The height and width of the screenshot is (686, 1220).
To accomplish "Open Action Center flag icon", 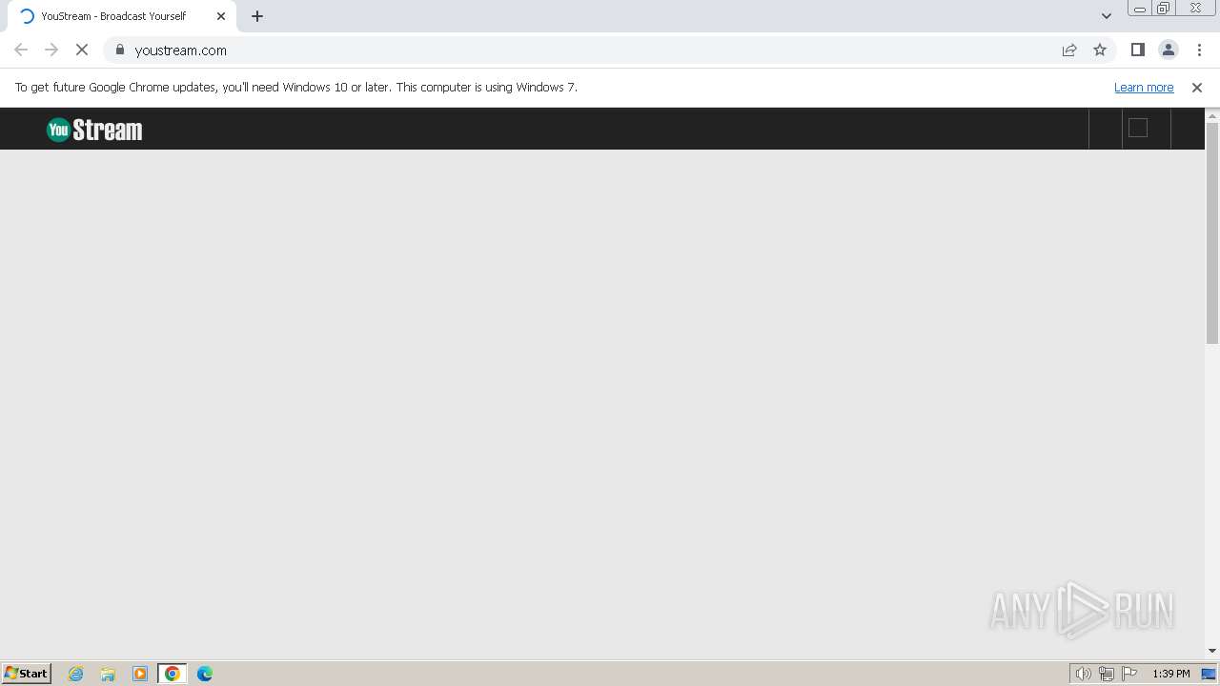I will pos(1129,674).
